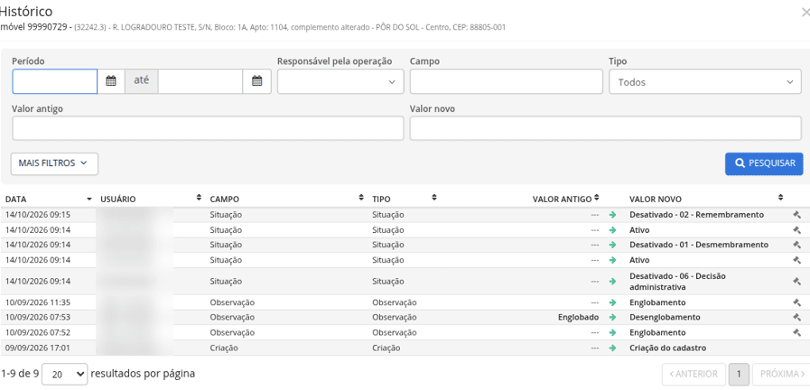Click the gavel icon on Desmembramento row
The width and height of the screenshot is (810, 390).
tap(796, 245)
